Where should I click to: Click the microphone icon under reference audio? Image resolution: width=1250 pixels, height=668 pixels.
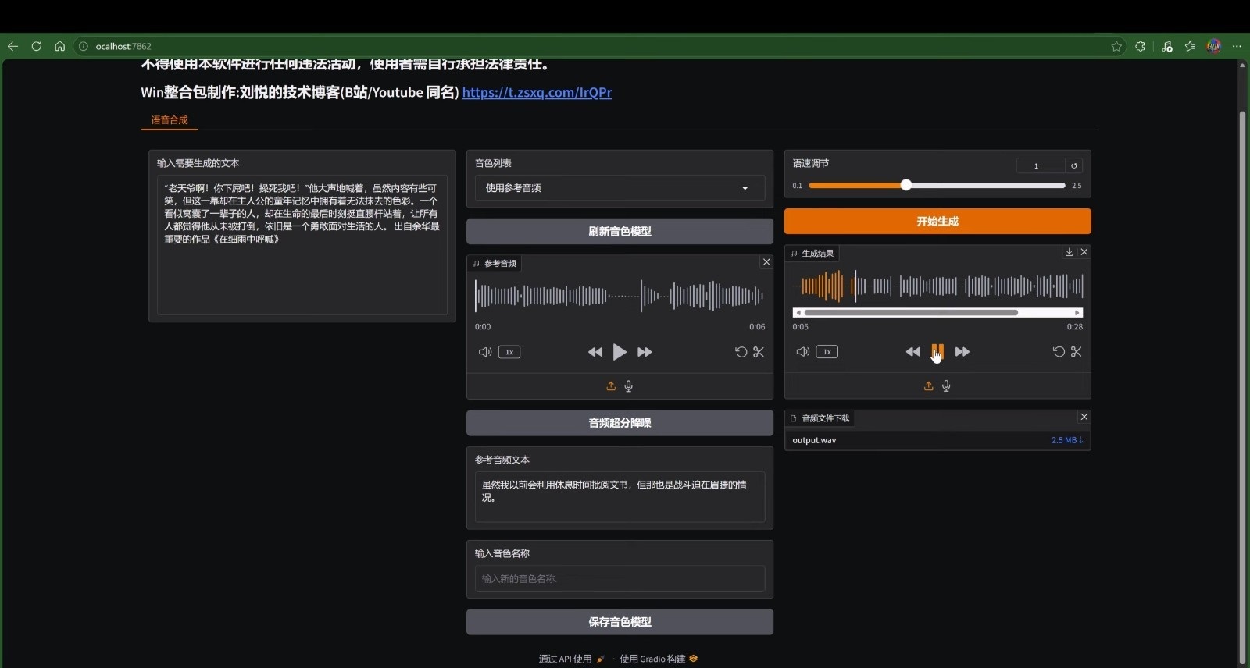tap(629, 386)
